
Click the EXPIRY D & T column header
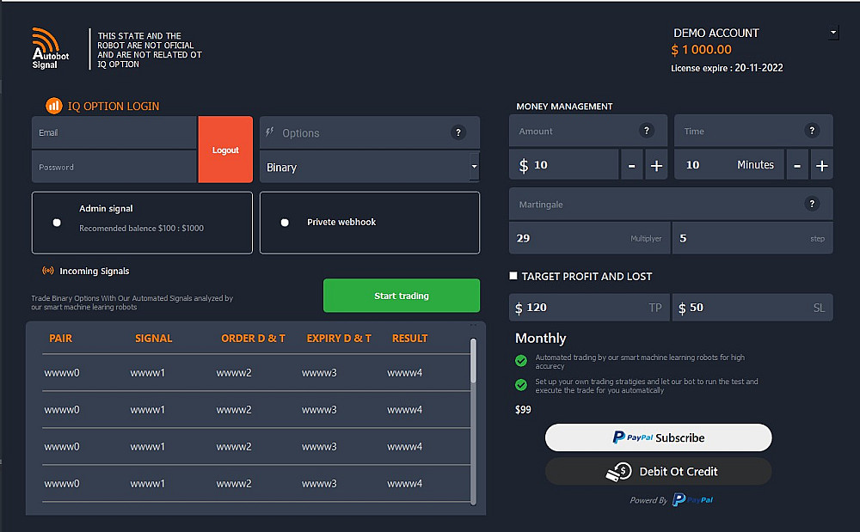(338, 338)
